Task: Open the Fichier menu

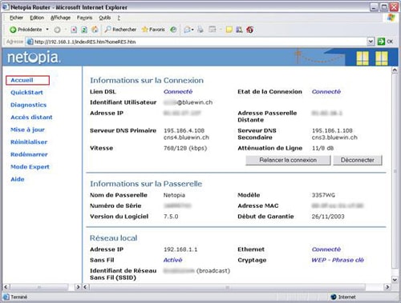Action: 16,18
